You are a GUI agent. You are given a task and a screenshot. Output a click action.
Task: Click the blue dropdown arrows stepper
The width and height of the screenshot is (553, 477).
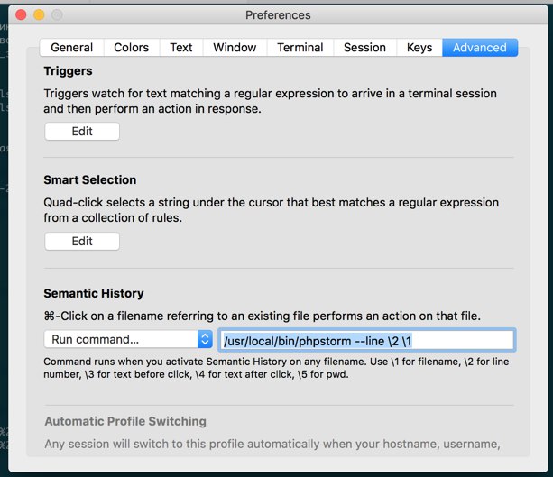click(x=205, y=339)
